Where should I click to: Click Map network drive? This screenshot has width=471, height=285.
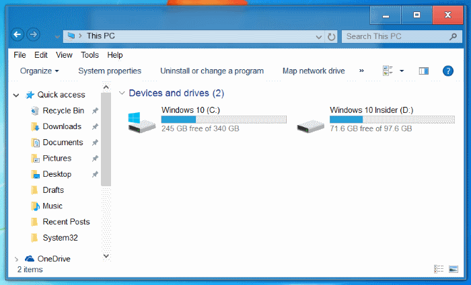314,71
